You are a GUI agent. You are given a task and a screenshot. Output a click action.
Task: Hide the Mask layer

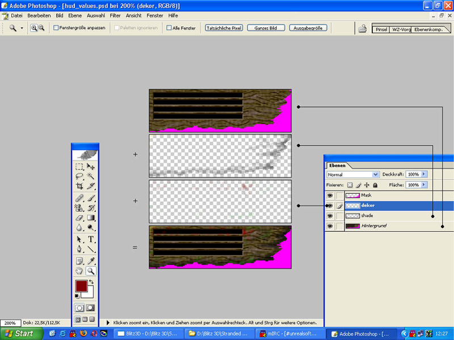click(331, 195)
